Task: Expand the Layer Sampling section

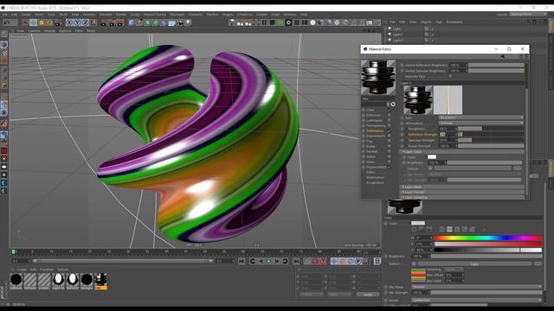Action: point(462,197)
